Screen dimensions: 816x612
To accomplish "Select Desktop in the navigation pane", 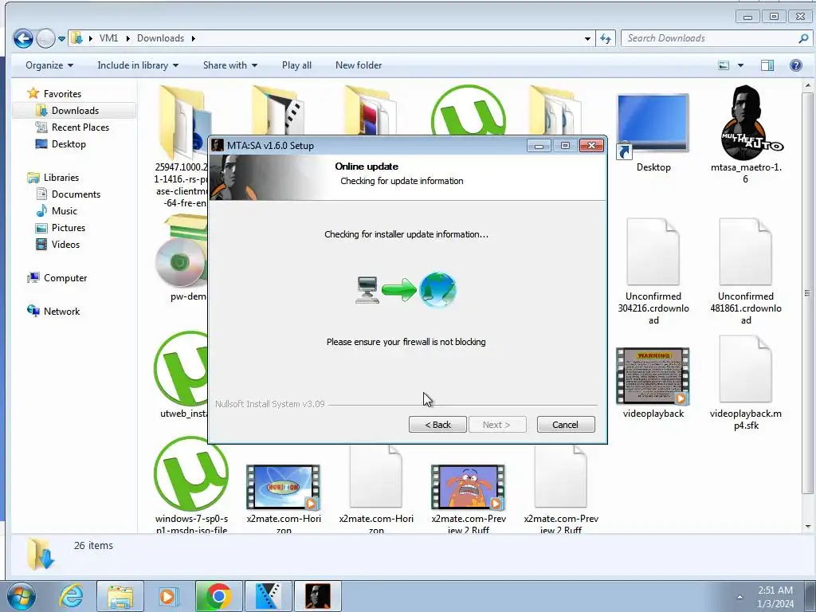I will click(61, 144).
